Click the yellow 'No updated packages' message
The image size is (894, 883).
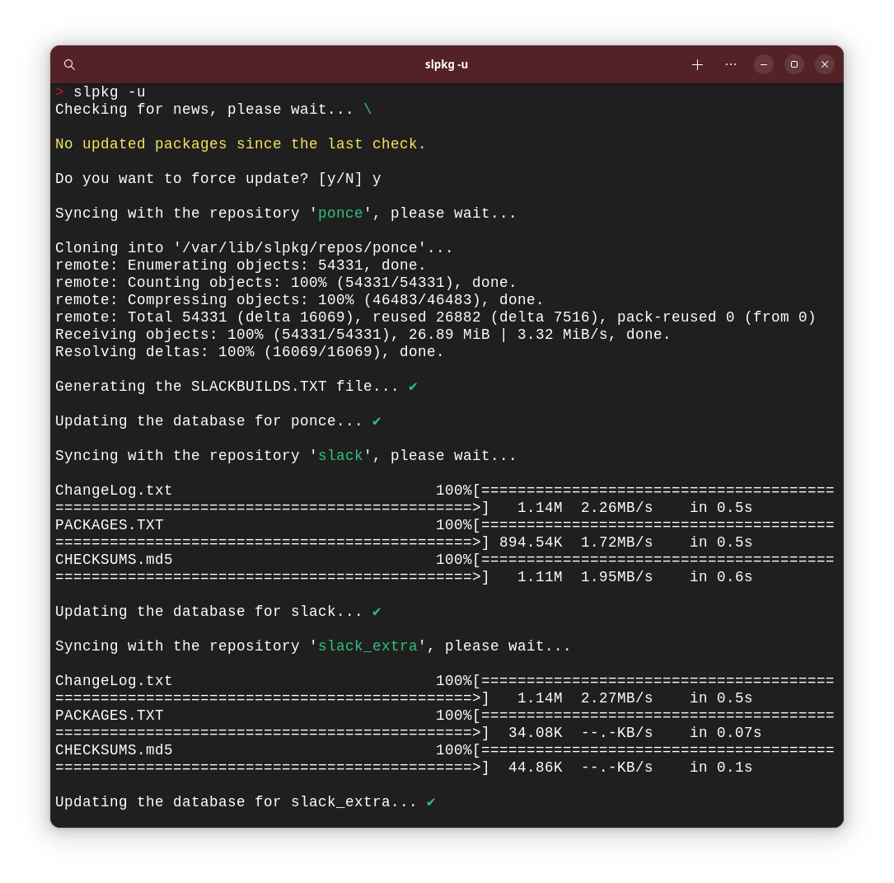240,143
